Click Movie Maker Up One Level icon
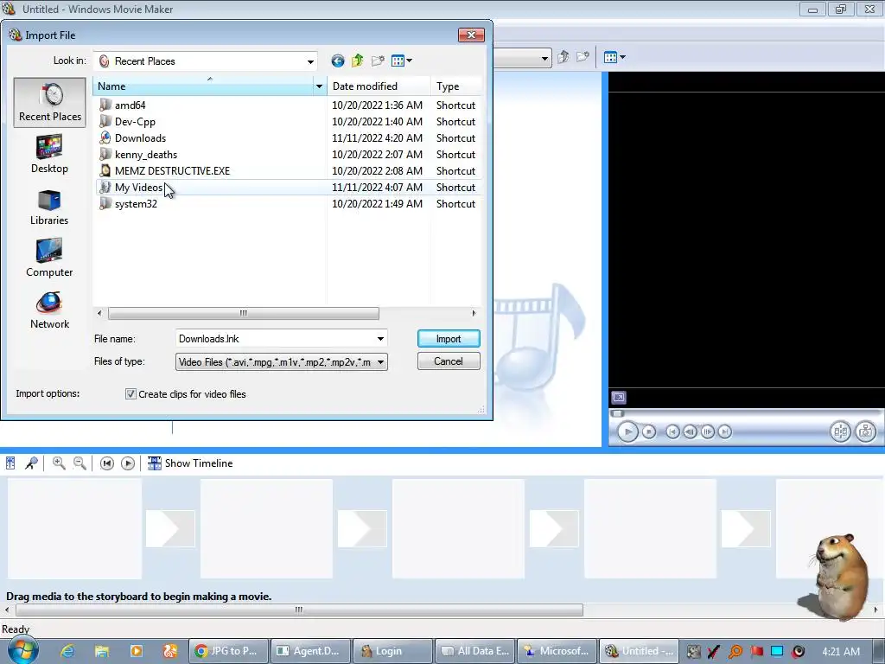This screenshot has height=664, width=885. (563, 57)
